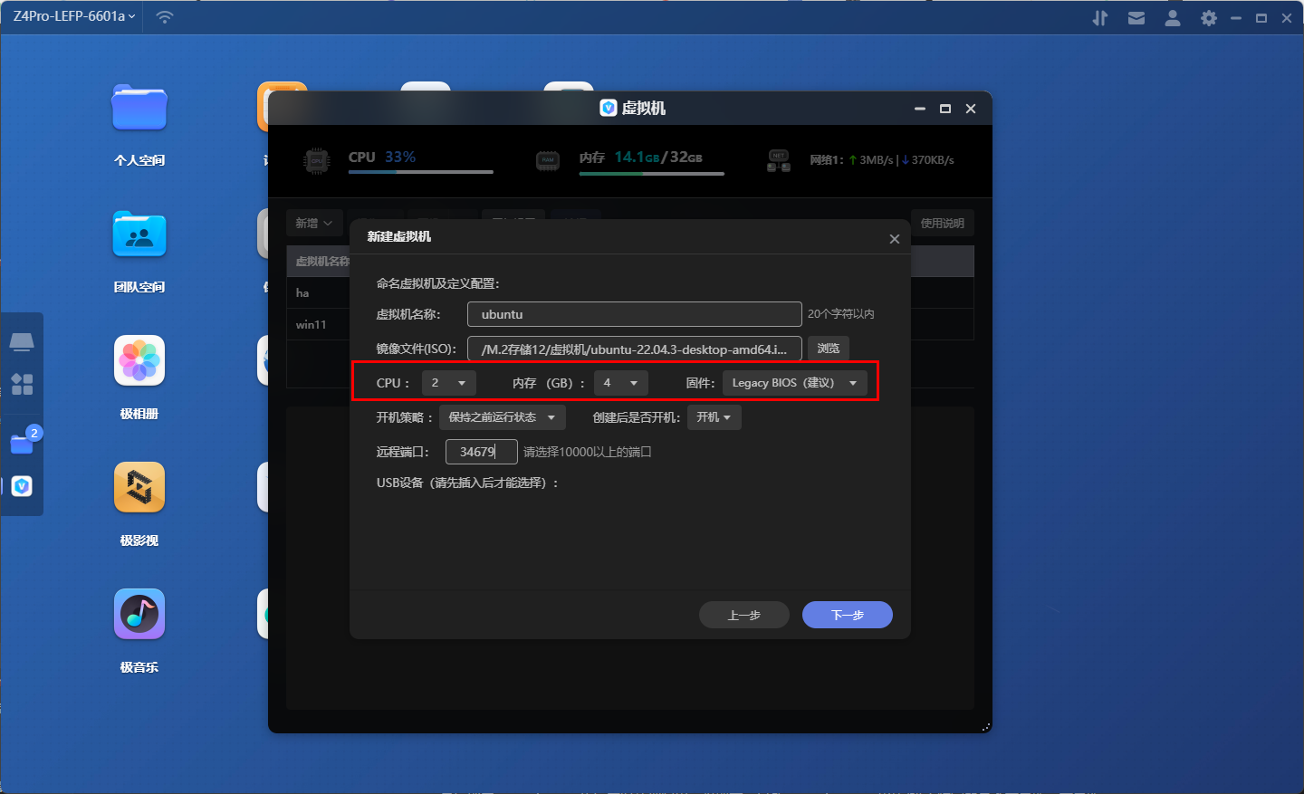Screen dimensions: 1304x794
Task: Click the settings gear in top bar
Action: click(x=1208, y=18)
